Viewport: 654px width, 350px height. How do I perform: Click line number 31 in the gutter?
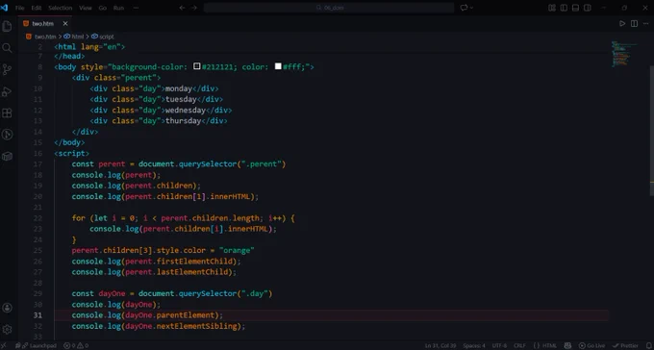coord(38,315)
